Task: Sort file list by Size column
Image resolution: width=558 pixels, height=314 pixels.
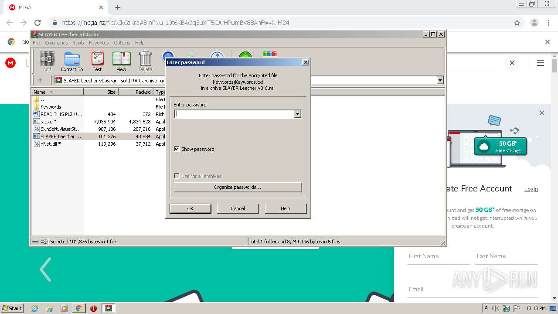Action: pos(101,92)
